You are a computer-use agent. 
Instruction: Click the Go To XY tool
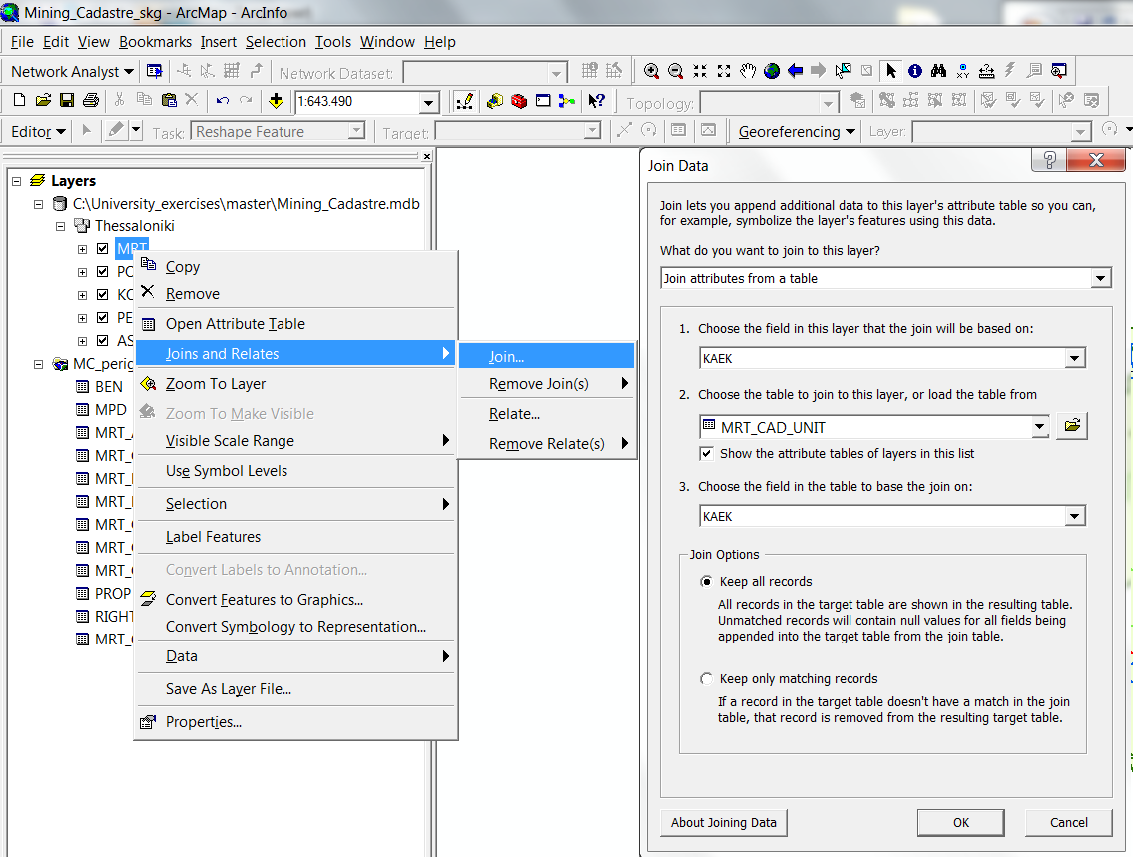click(x=962, y=71)
